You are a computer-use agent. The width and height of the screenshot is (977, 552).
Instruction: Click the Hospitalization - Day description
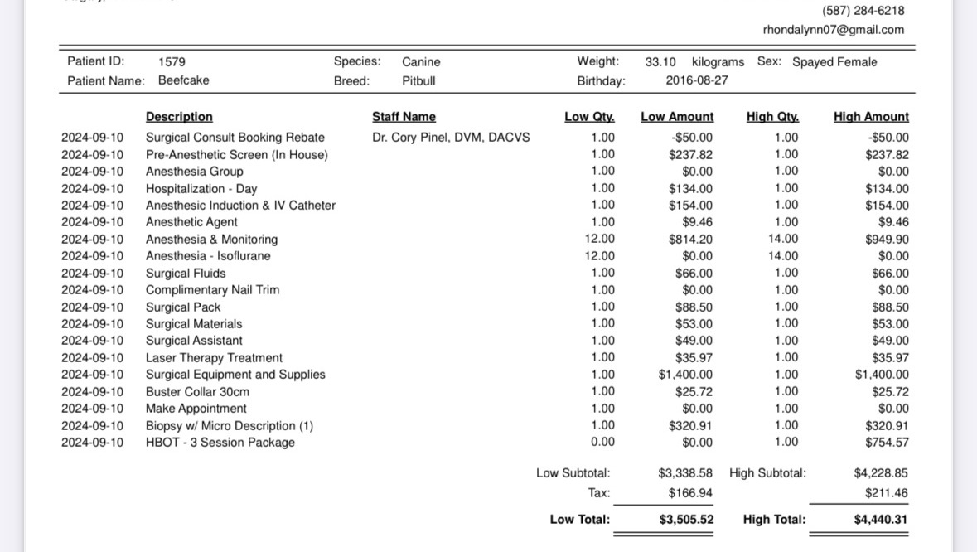point(201,189)
